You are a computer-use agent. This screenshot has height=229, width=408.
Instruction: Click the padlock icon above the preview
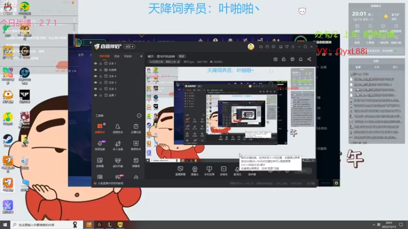[284, 60]
